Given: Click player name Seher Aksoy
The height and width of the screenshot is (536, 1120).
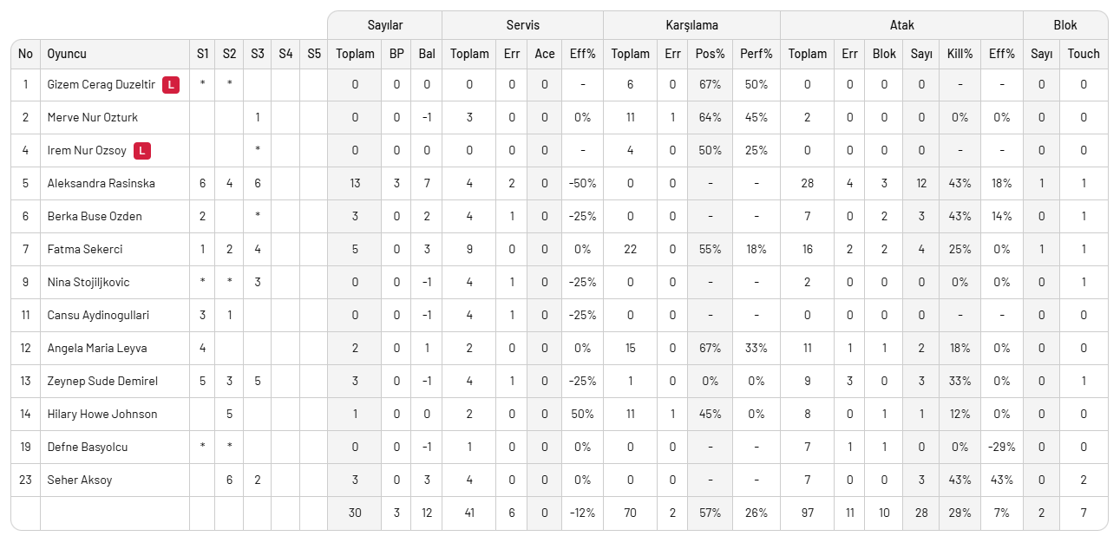Looking at the screenshot, I should tap(80, 480).
